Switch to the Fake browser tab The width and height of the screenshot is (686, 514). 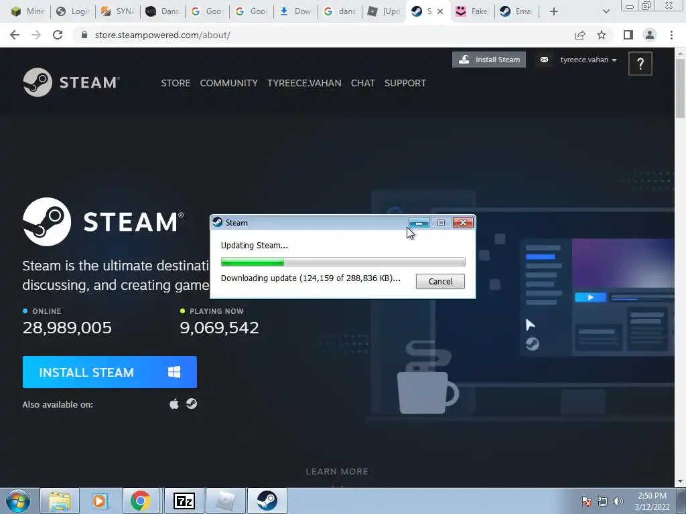(x=472, y=12)
